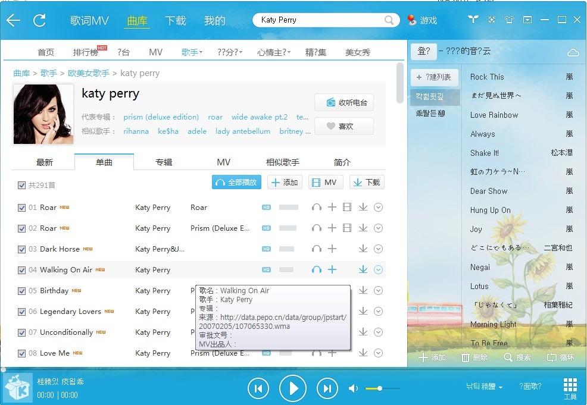Uncheck the Love Me checkbox
Image resolution: width=587 pixels, height=405 pixels.
(x=21, y=353)
